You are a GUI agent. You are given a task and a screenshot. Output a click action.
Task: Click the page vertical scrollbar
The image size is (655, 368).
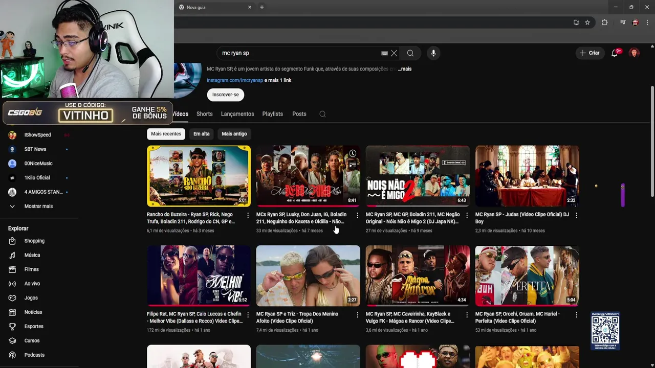click(652, 141)
